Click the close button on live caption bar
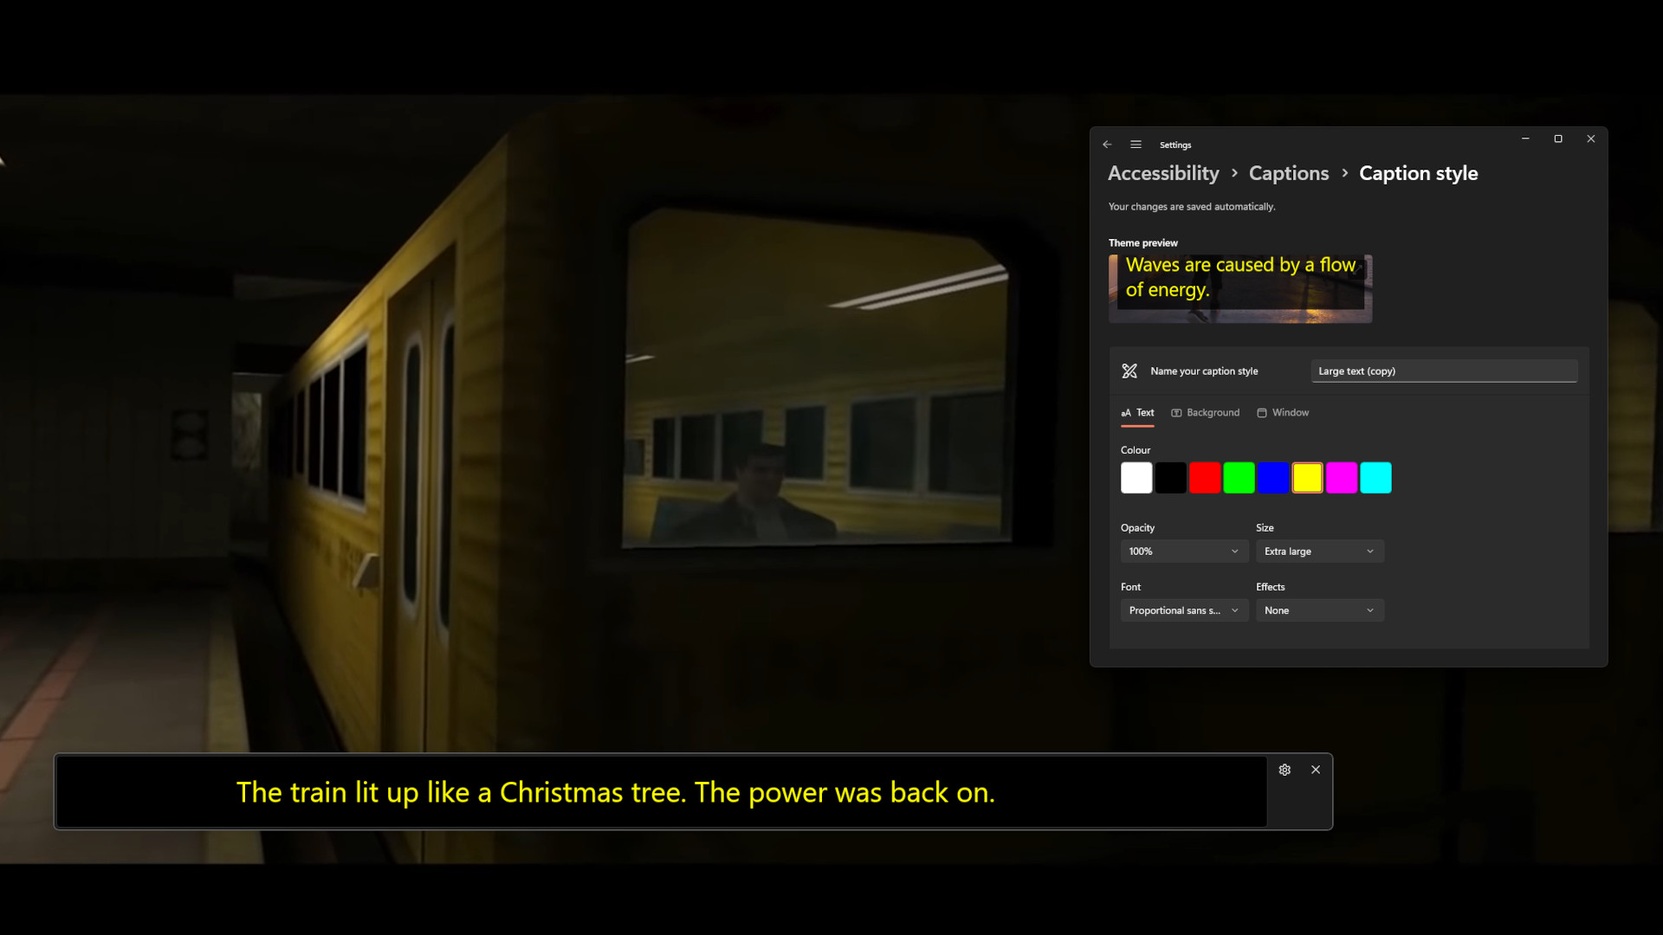This screenshot has width=1663, height=935. [x=1316, y=770]
